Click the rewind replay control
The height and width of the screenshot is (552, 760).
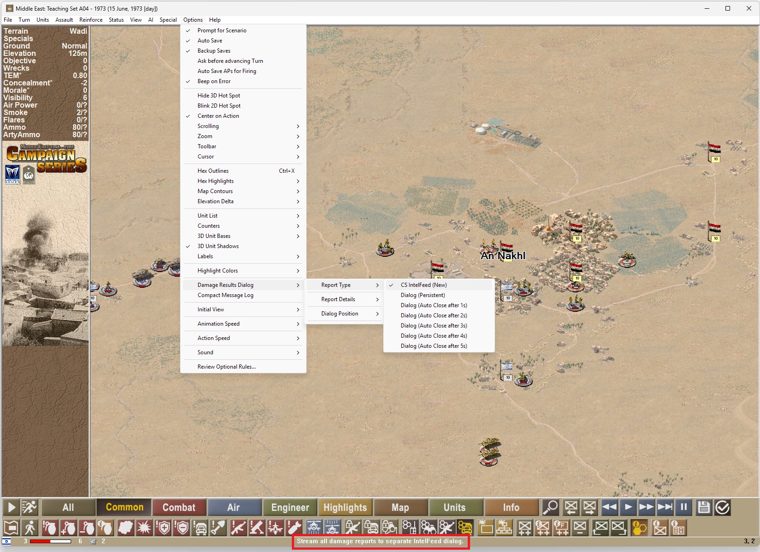pos(609,507)
